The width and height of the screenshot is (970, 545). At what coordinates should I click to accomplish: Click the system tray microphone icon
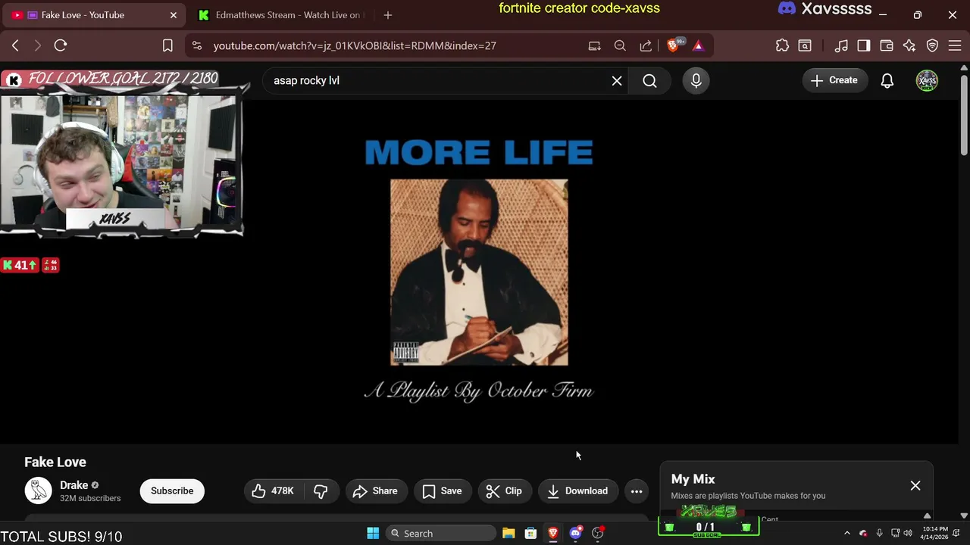click(879, 533)
